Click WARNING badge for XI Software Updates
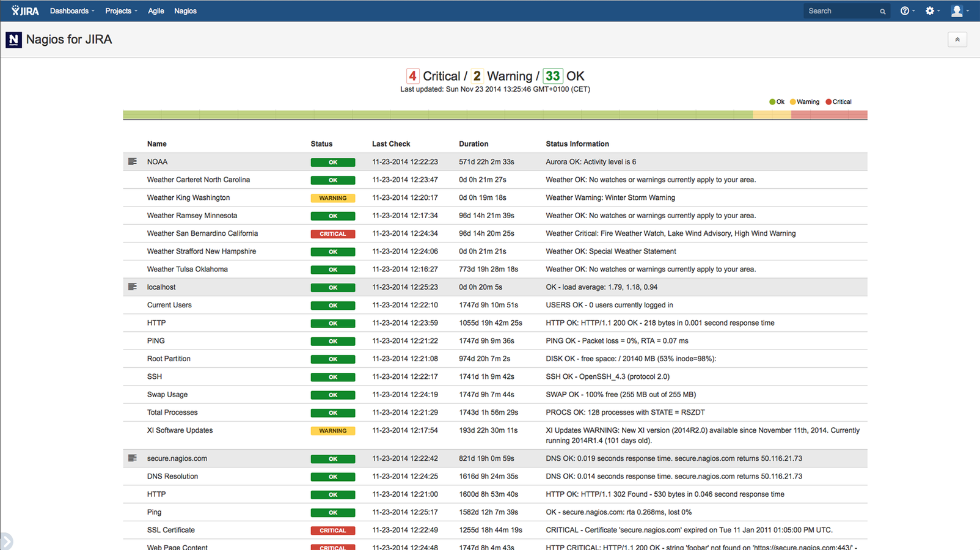 [333, 431]
